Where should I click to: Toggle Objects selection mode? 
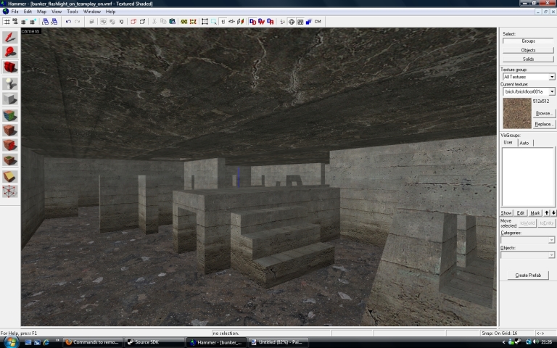pos(528,50)
